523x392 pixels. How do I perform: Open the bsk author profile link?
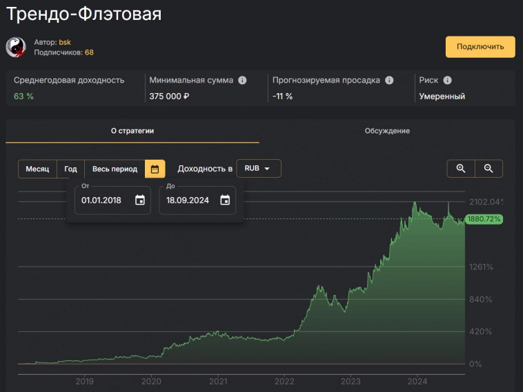65,42
